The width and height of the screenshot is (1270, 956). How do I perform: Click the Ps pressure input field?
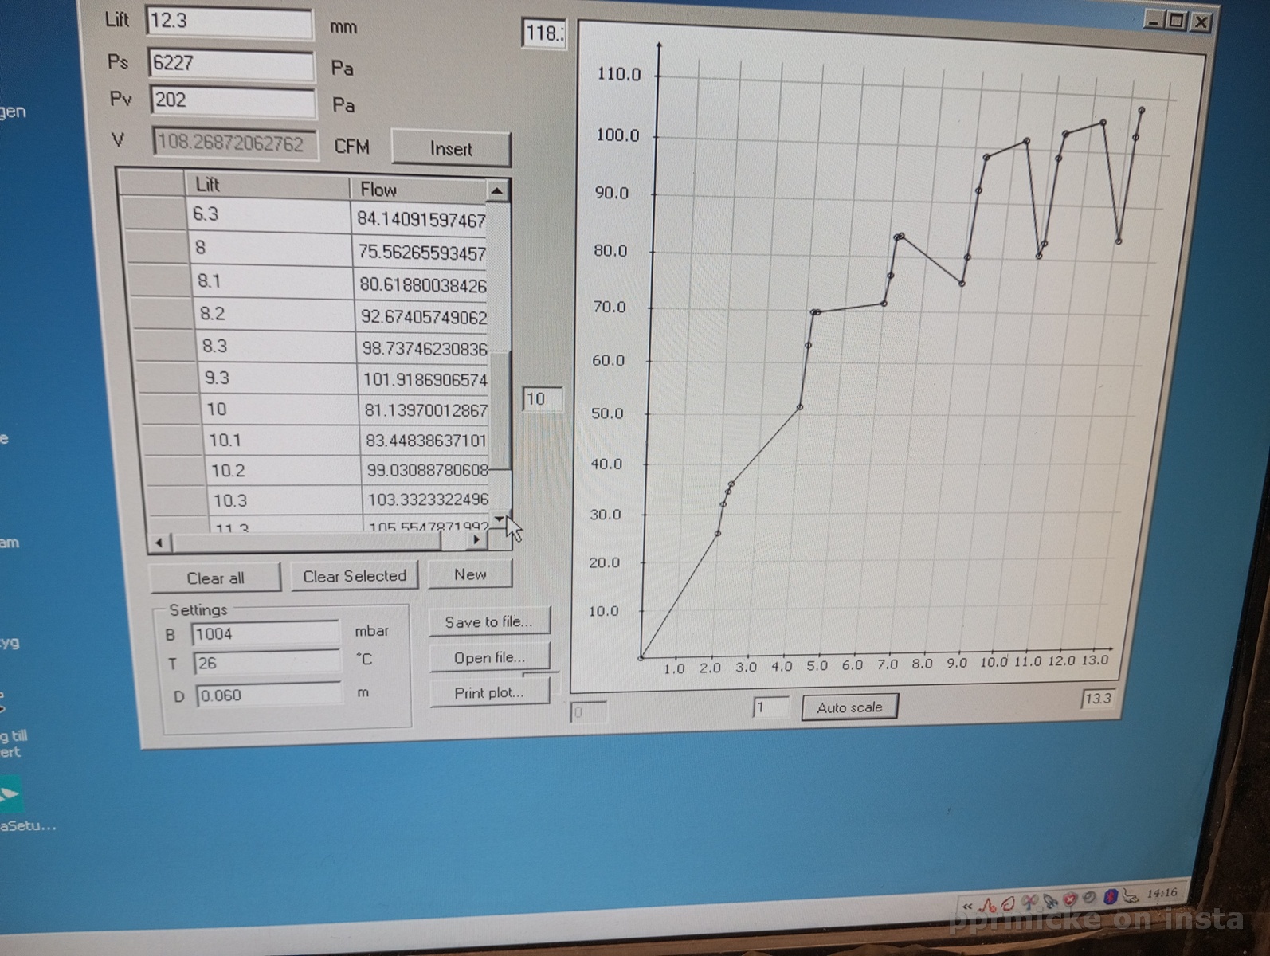point(231,64)
